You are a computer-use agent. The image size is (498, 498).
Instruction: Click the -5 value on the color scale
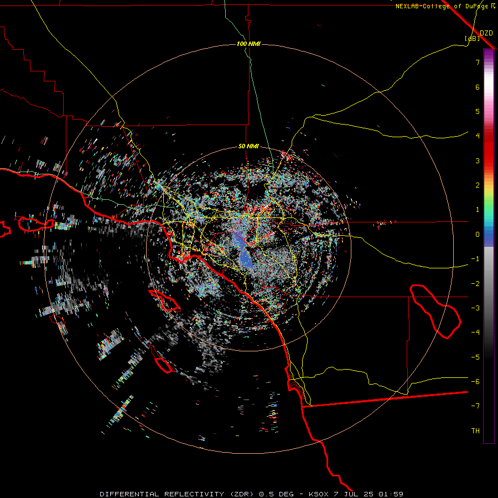click(475, 357)
